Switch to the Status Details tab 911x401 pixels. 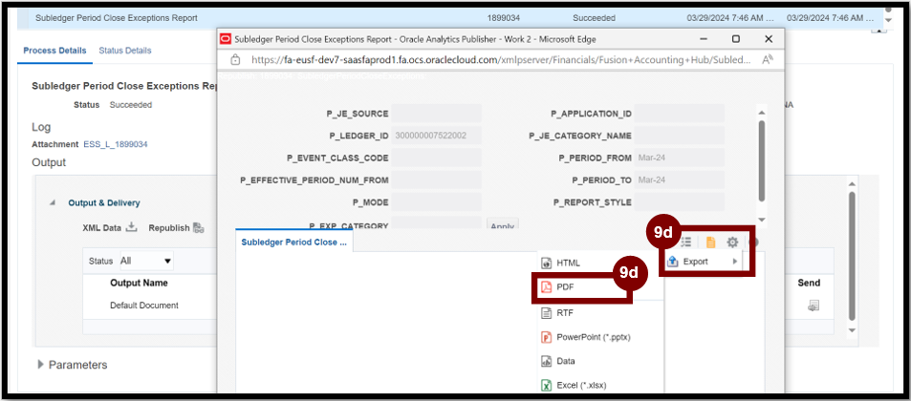[x=125, y=51]
